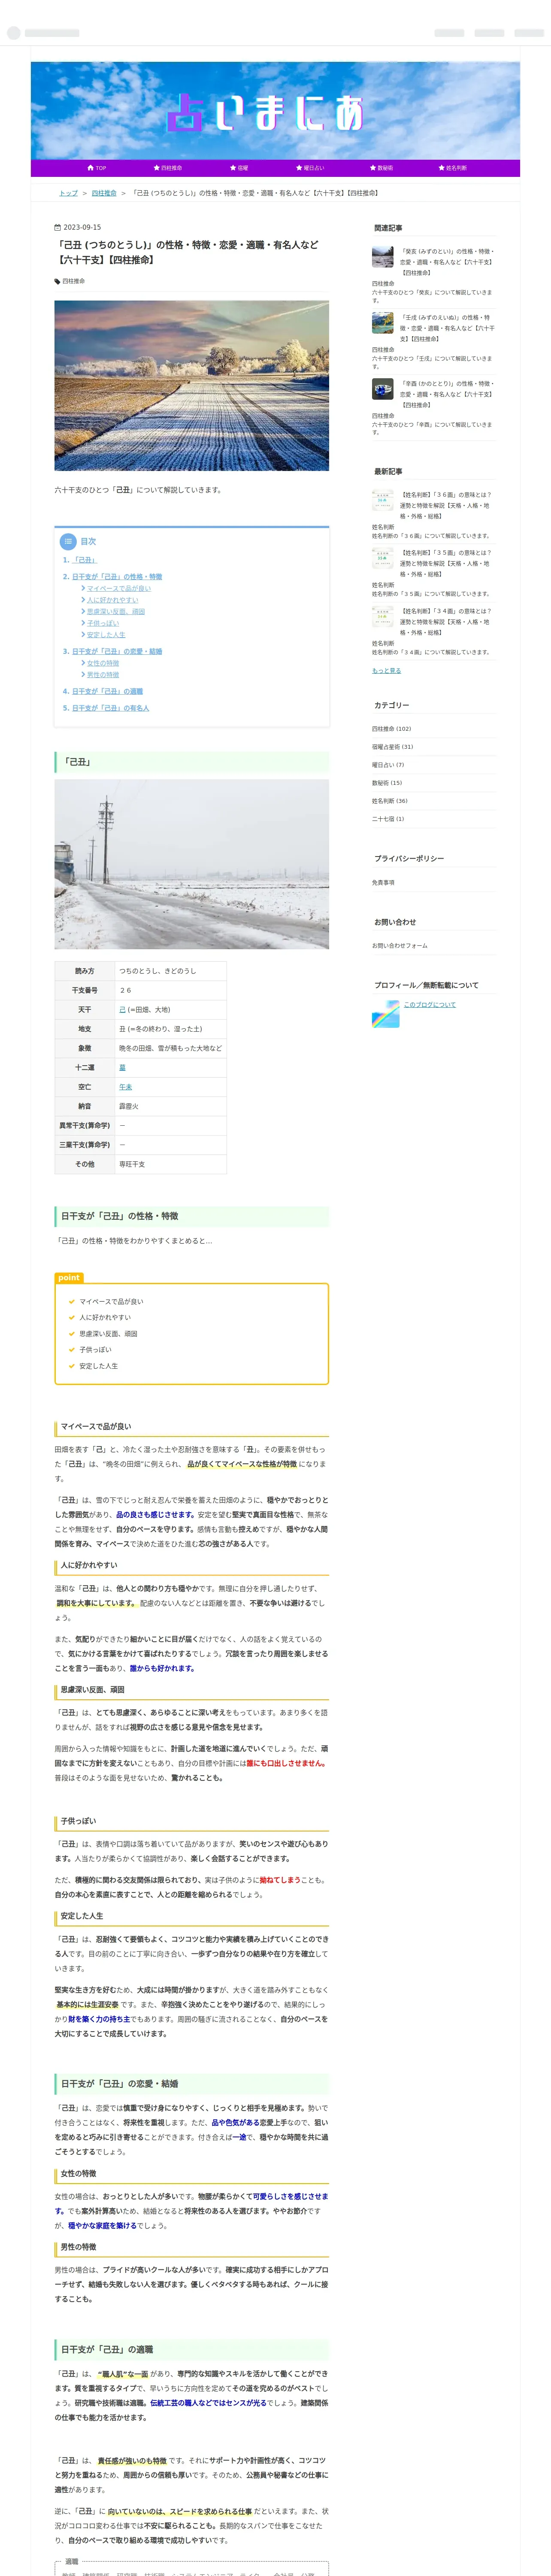Click the 占いまにあ site logo banner

pos(275,111)
